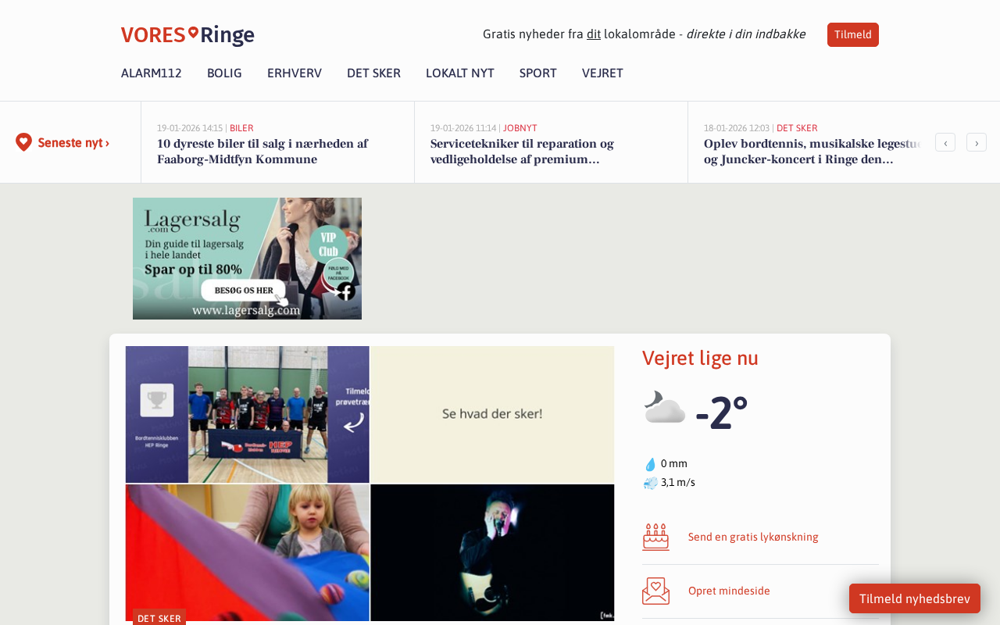Open the Opret mindeside link
This screenshot has width=1000, height=625.
pyautogui.click(x=729, y=591)
